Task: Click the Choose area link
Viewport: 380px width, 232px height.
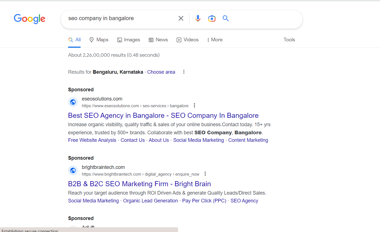Action: (x=161, y=72)
